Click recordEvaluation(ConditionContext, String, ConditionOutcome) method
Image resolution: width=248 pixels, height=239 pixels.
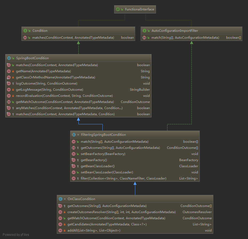click(64, 96)
